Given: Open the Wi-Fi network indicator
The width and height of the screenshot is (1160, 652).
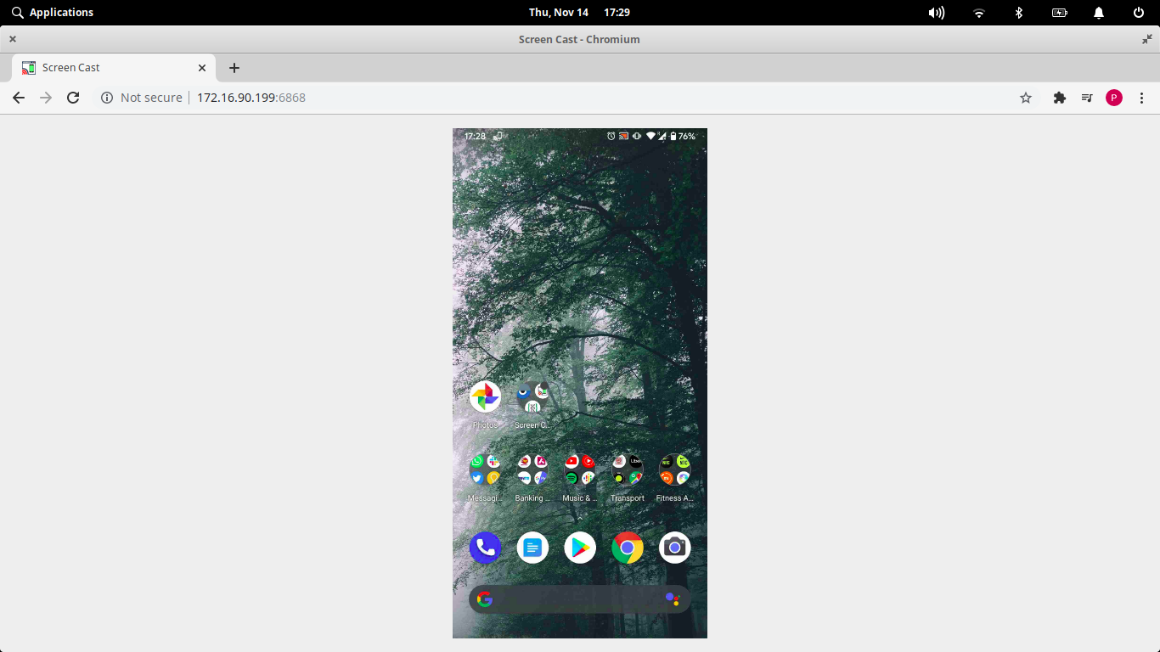Looking at the screenshot, I should click(x=979, y=13).
